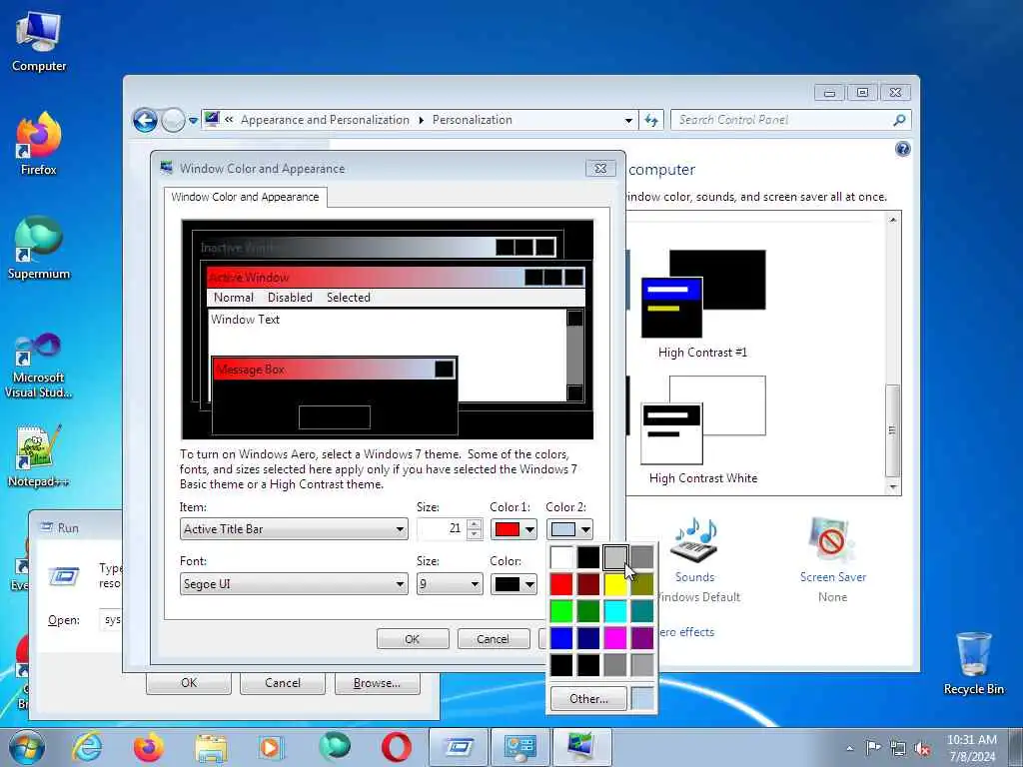The image size is (1023, 767).
Task: Expand the Font dropdown Segoe UI
Action: pyautogui.click(x=294, y=583)
